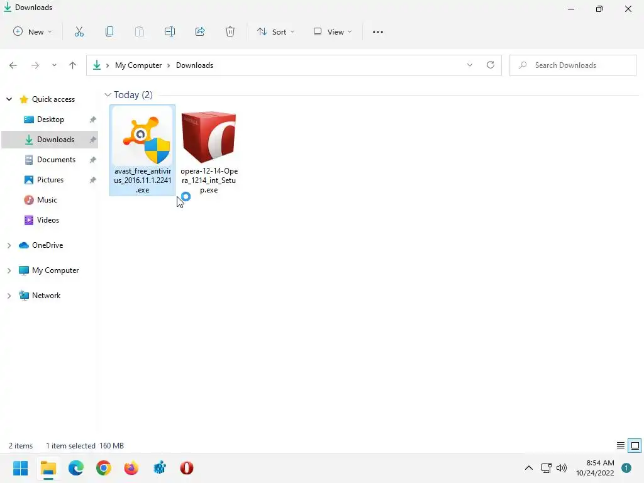Open Opera browser from taskbar

tap(186, 468)
